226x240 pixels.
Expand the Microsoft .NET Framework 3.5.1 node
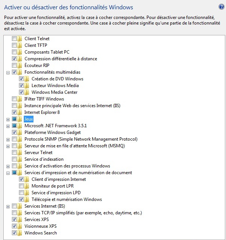(x=8, y=126)
